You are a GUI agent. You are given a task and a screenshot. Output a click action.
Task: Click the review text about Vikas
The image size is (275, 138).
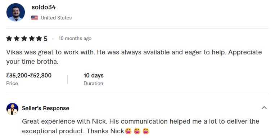(134, 57)
